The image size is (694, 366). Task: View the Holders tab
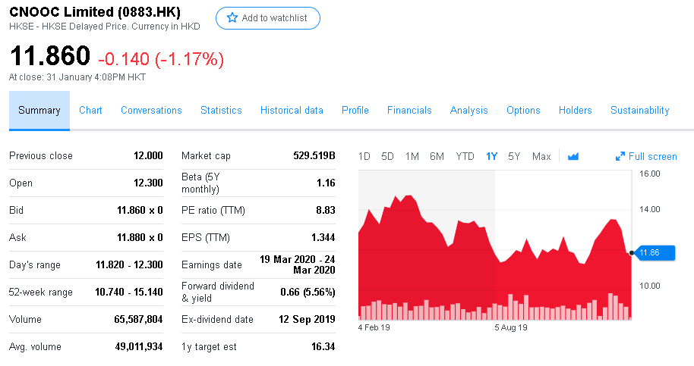pos(575,111)
